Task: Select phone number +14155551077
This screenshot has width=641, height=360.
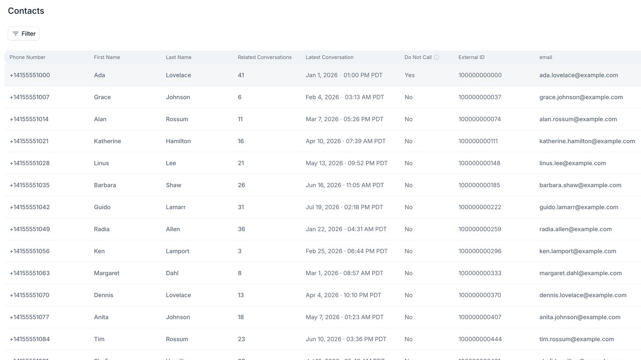Action: [29, 317]
